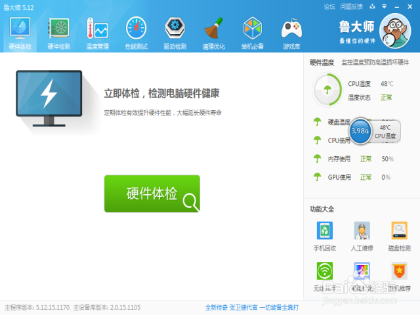Open the 无线共享 wifi icon
Image resolution: width=420 pixels, height=315 pixels.
(x=325, y=271)
